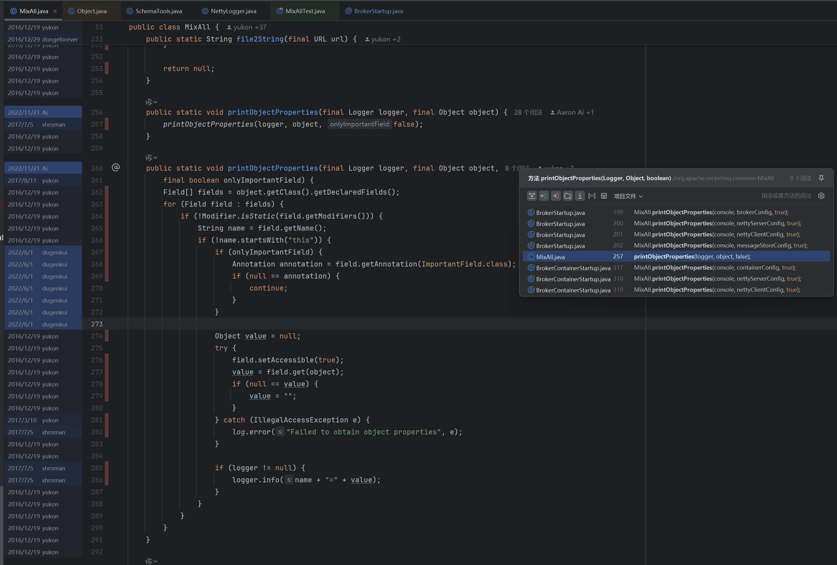This screenshot has height=565, width=837.
Task: Click change marker beside line 257
Action: [107, 124]
